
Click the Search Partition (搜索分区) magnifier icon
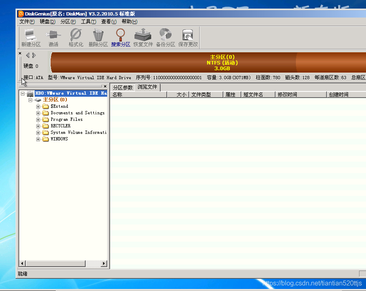coord(121,38)
